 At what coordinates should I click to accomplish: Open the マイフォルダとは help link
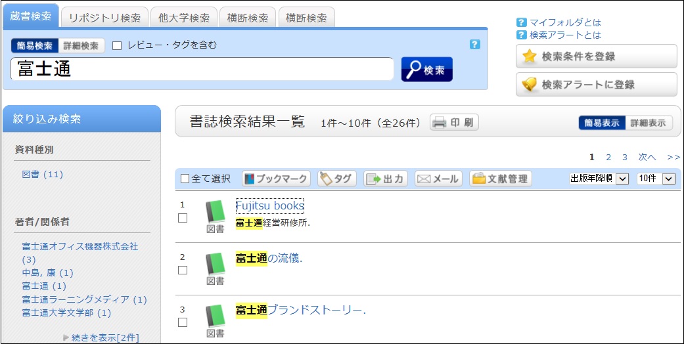point(565,23)
